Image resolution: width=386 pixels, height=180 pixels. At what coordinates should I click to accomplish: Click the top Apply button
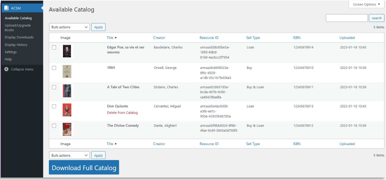point(98,27)
